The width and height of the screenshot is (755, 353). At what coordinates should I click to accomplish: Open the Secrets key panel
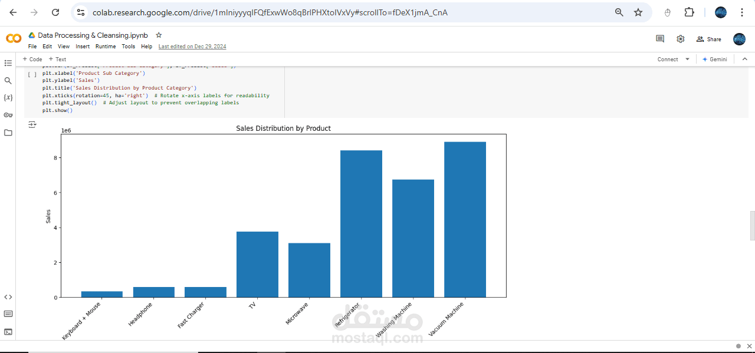(x=8, y=115)
